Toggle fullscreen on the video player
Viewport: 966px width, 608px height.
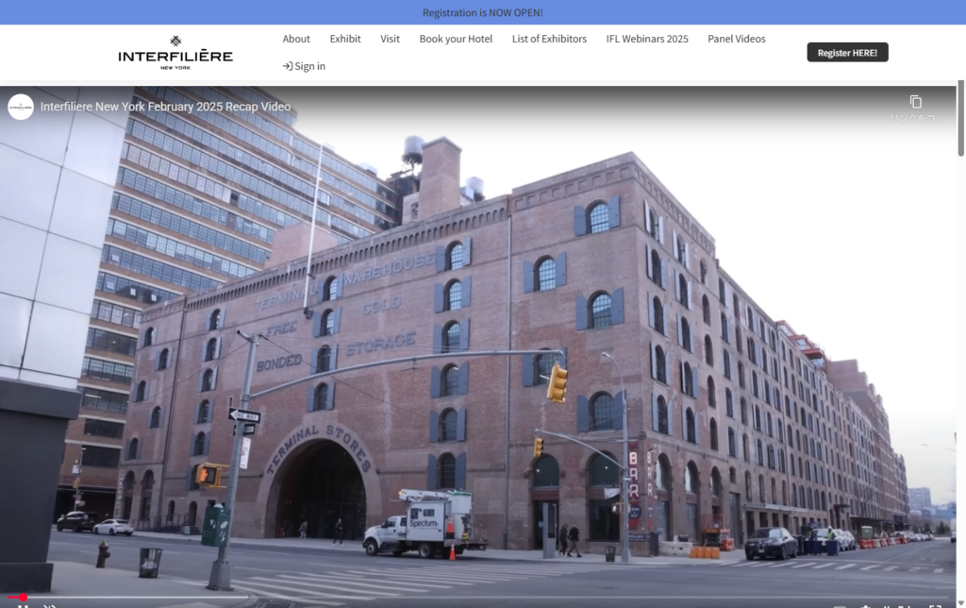pos(935,605)
